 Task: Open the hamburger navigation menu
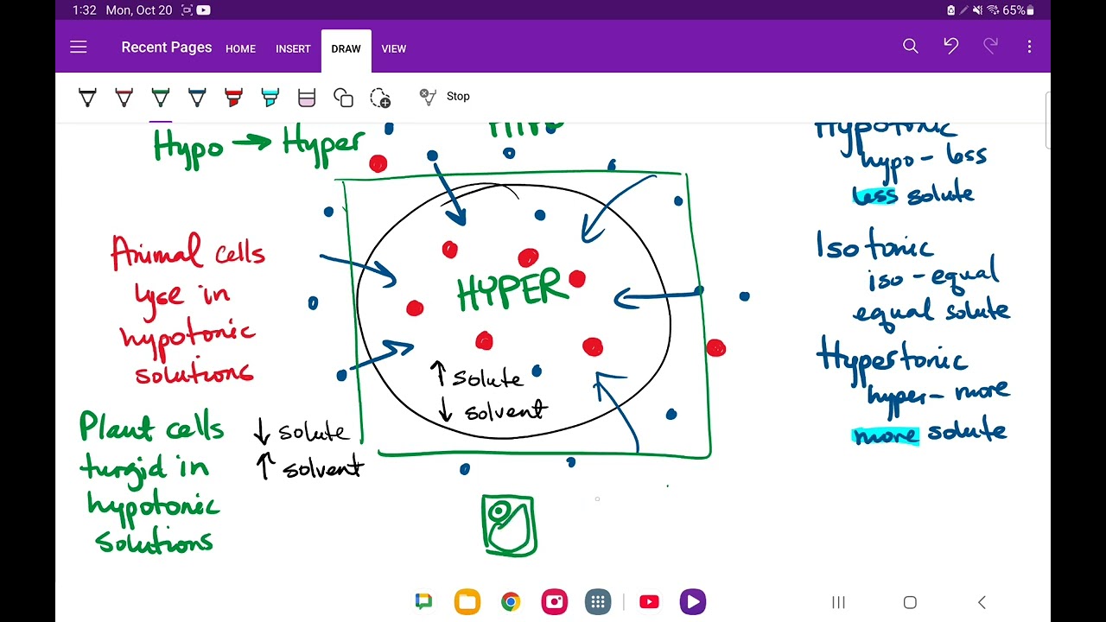(79, 48)
